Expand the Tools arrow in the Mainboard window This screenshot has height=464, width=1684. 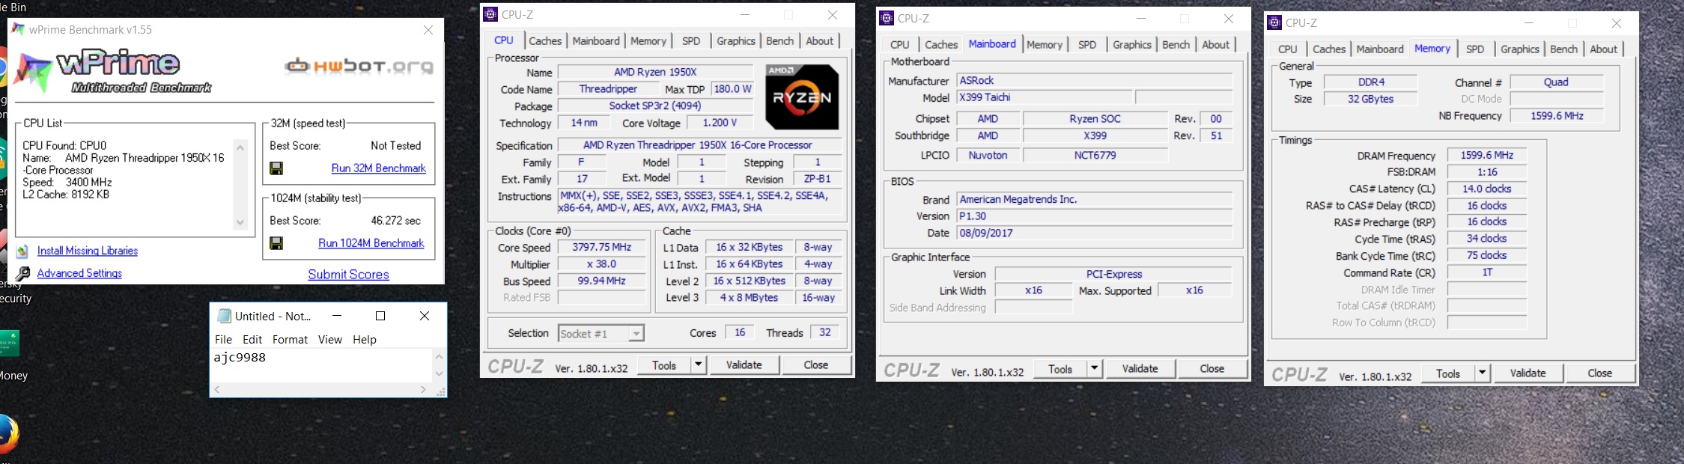click(1094, 369)
